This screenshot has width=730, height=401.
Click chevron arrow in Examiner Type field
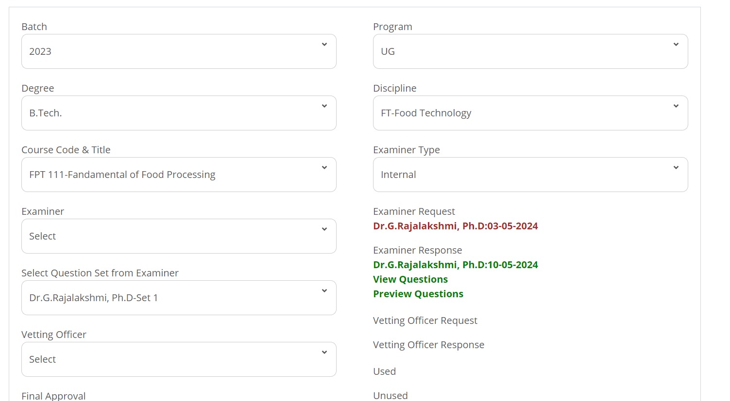(676, 168)
